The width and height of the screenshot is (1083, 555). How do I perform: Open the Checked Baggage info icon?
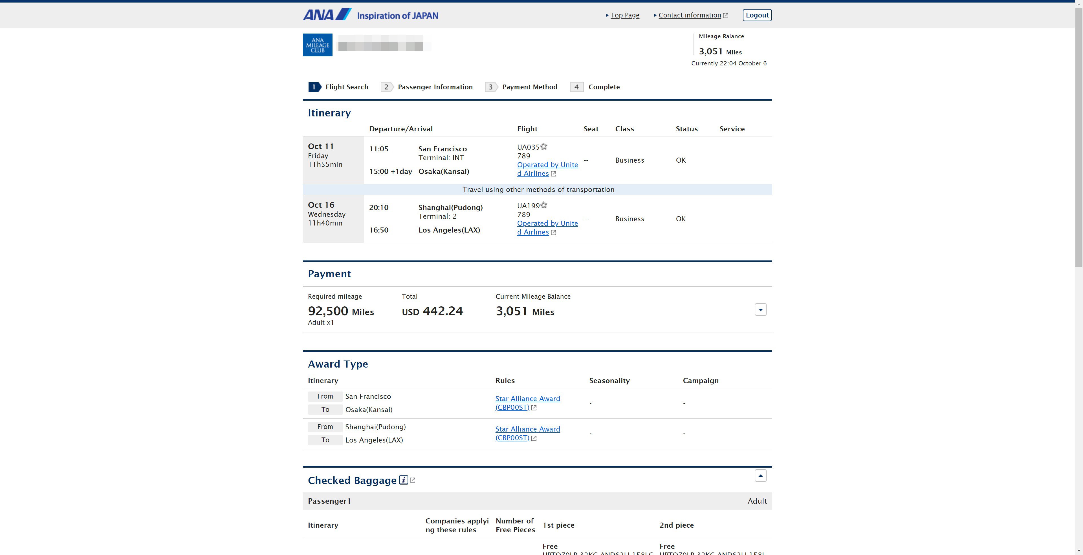[x=404, y=480]
